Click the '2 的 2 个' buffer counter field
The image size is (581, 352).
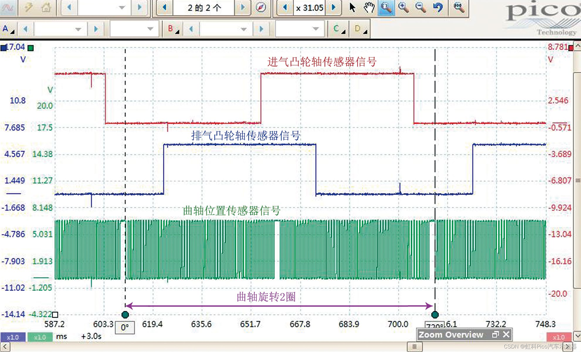(x=204, y=8)
